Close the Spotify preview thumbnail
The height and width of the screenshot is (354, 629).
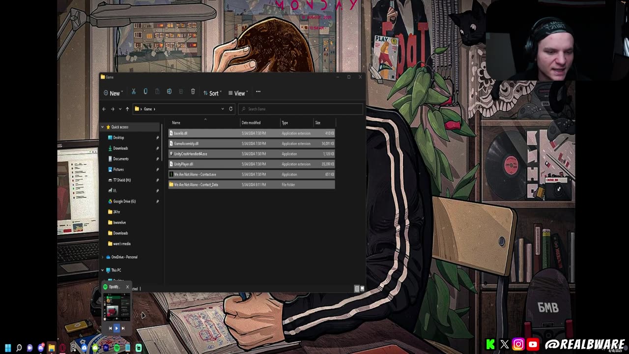127,287
